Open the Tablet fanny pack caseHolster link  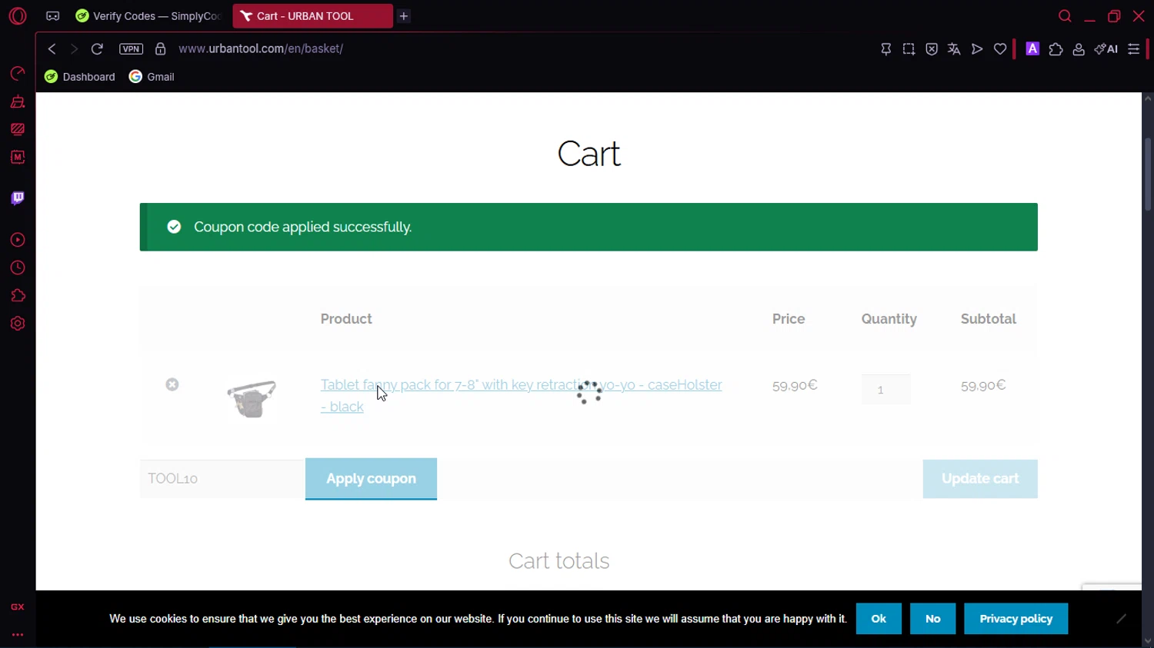click(x=521, y=395)
